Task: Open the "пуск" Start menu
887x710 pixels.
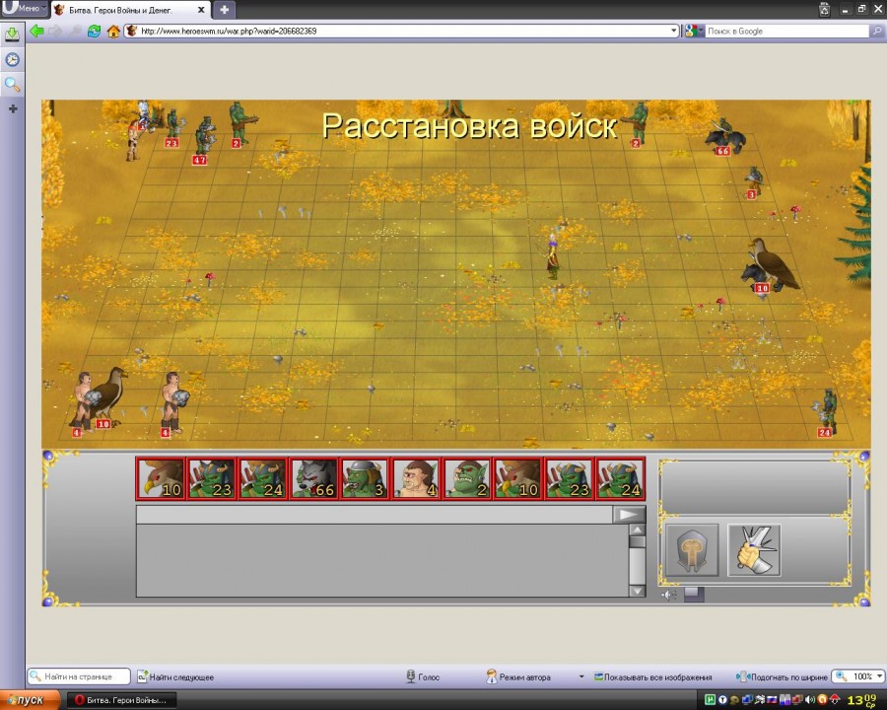Action: [30, 700]
